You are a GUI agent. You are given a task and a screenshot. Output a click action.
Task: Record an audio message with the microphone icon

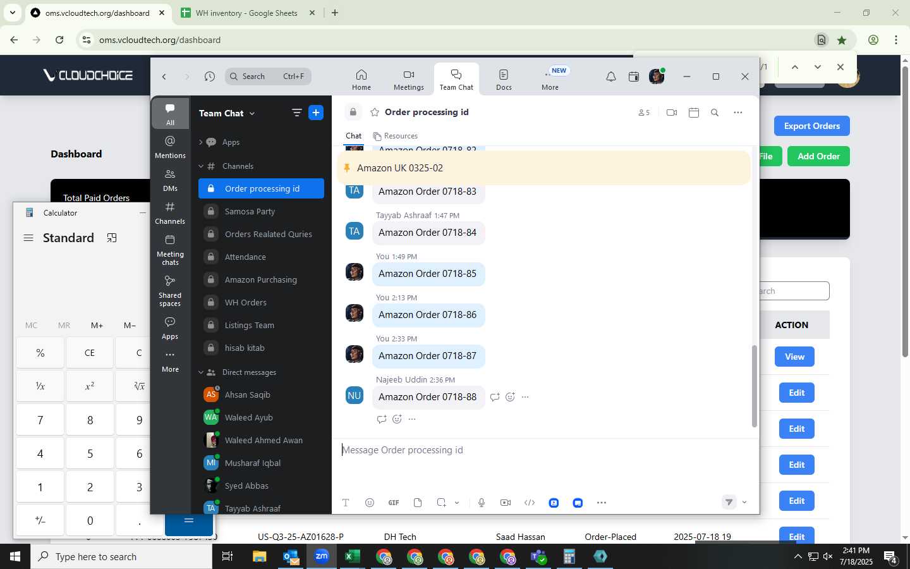[x=482, y=503]
